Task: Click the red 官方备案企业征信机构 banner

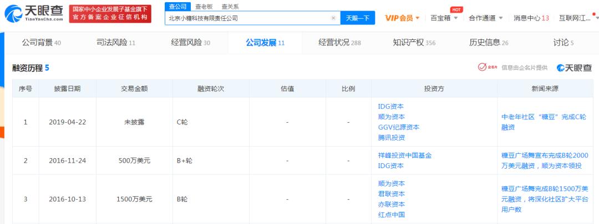Action: pos(110,14)
